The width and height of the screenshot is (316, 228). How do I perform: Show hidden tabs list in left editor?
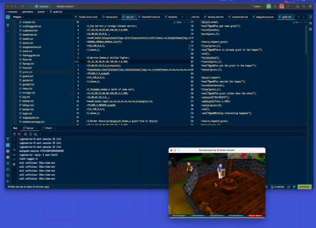(182, 17)
